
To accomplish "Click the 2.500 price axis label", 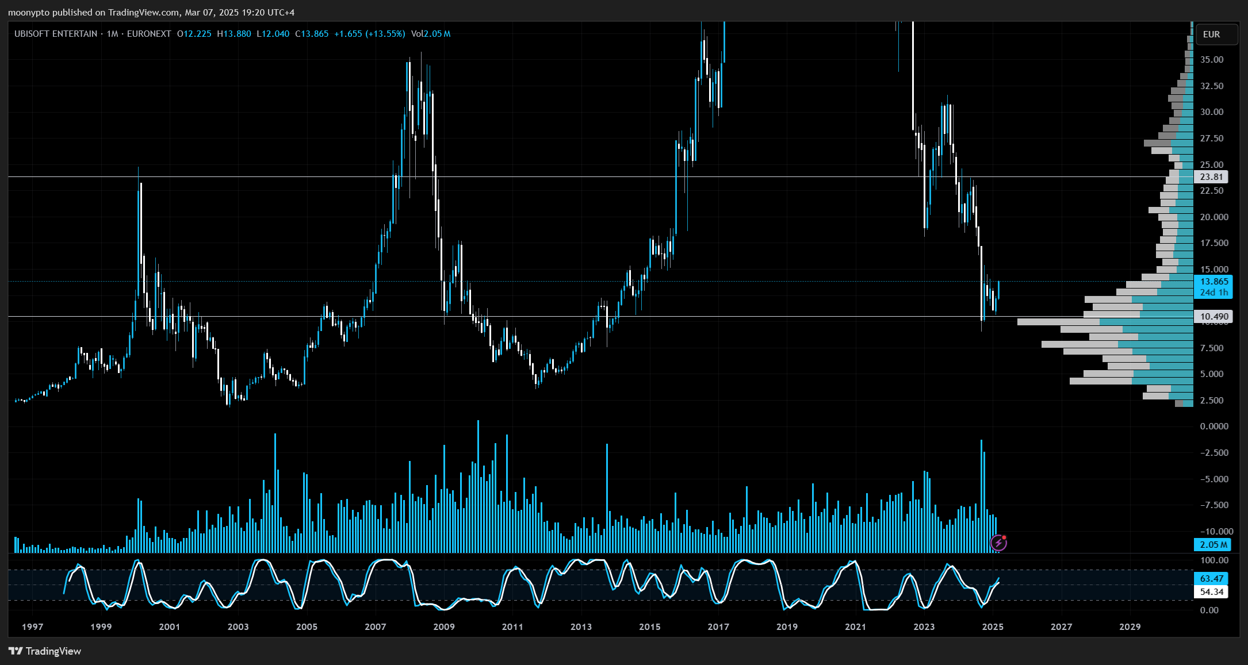I will pyautogui.click(x=1212, y=401).
